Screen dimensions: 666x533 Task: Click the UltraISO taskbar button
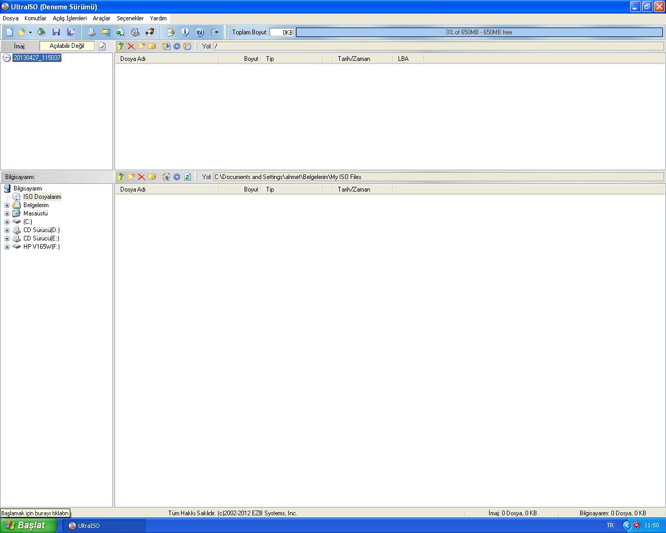click(104, 526)
